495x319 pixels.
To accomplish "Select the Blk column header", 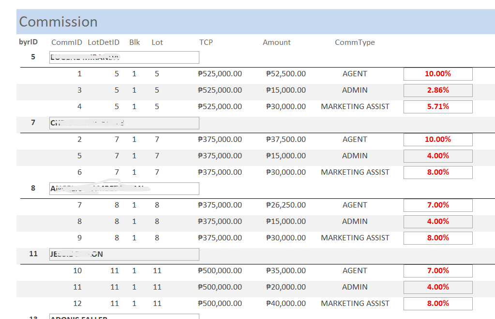I will [x=135, y=42].
